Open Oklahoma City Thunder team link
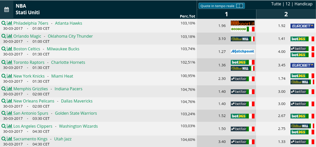The image size is (316, 147). [x=70, y=36]
